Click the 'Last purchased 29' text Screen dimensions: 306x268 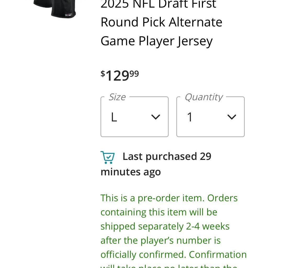pyautogui.click(x=167, y=157)
